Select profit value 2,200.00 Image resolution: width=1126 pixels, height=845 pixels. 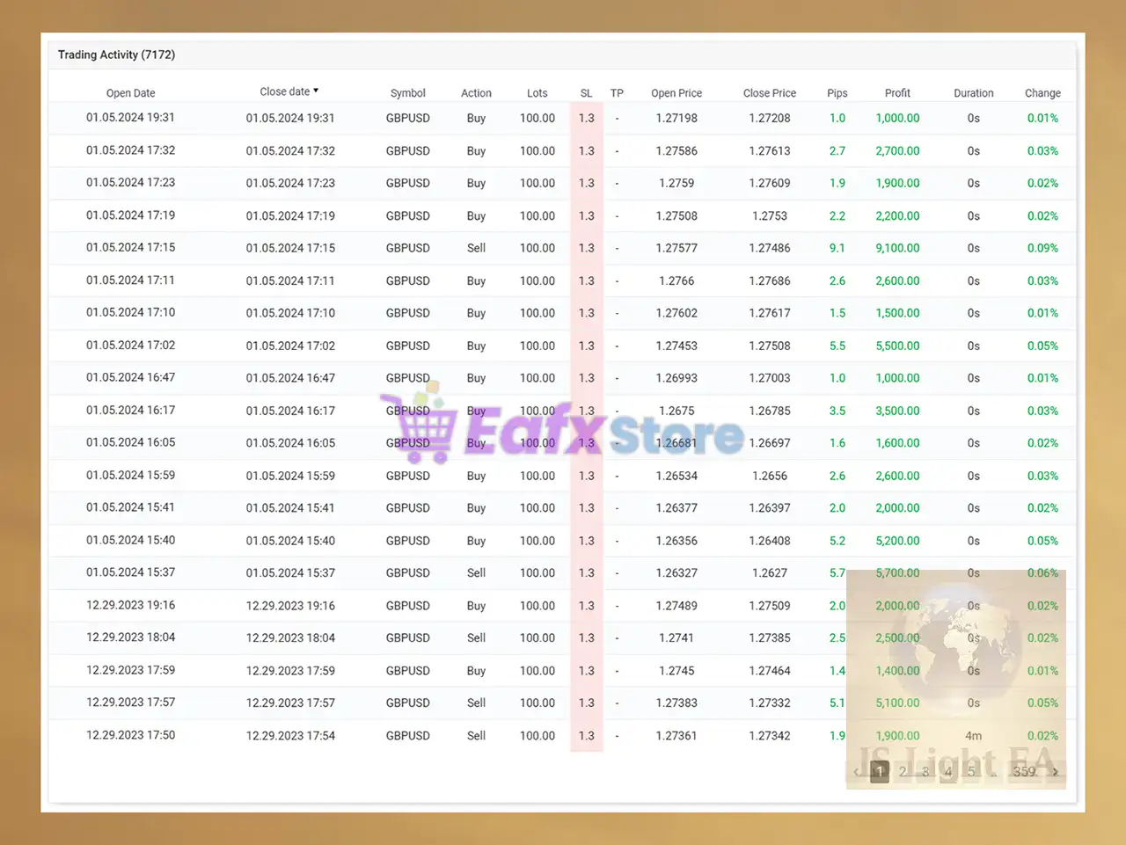897,216
